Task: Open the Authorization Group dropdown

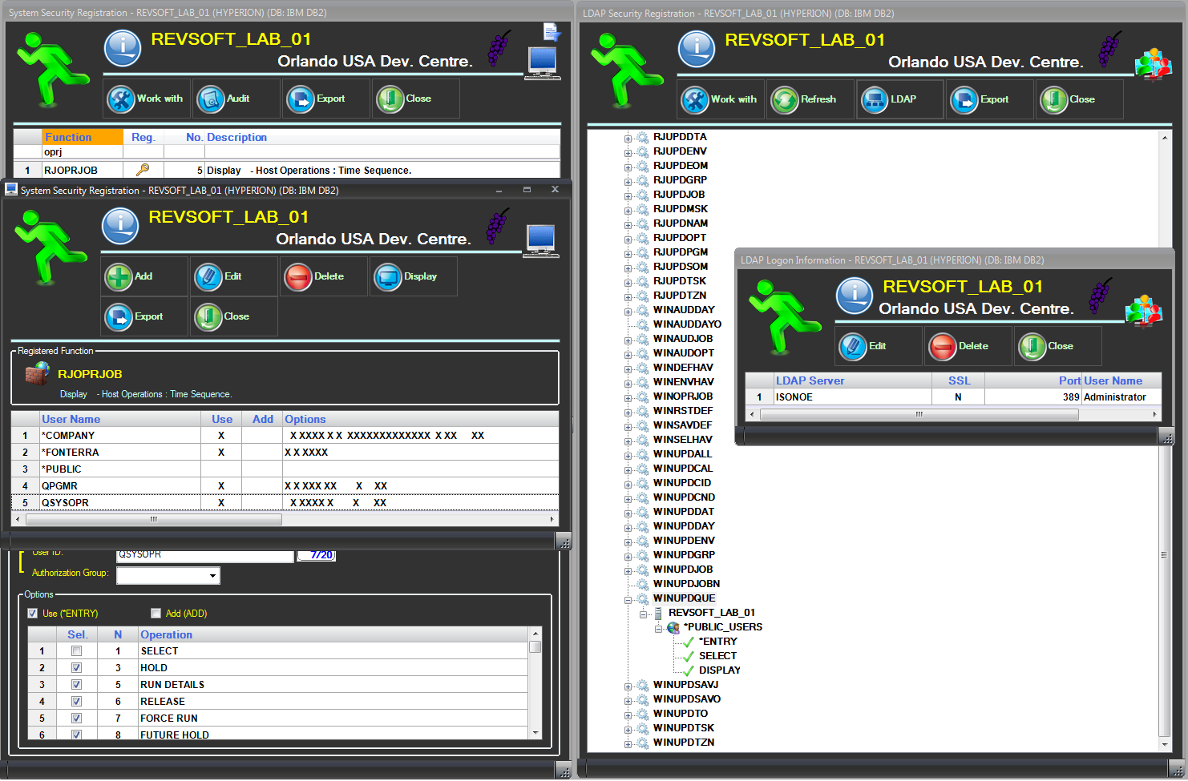Action: click(x=212, y=576)
